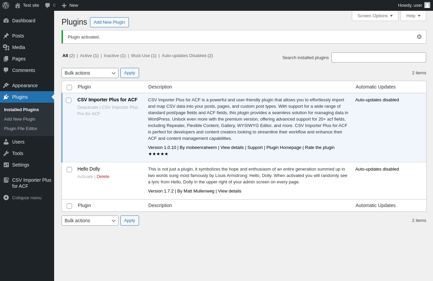Open the Appearance menu
Image resolution: width=433 pixels, height=281 pixels.
click(25, 85)
